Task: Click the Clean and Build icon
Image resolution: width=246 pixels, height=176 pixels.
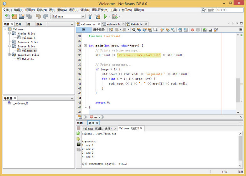Action: coord(98,17)
